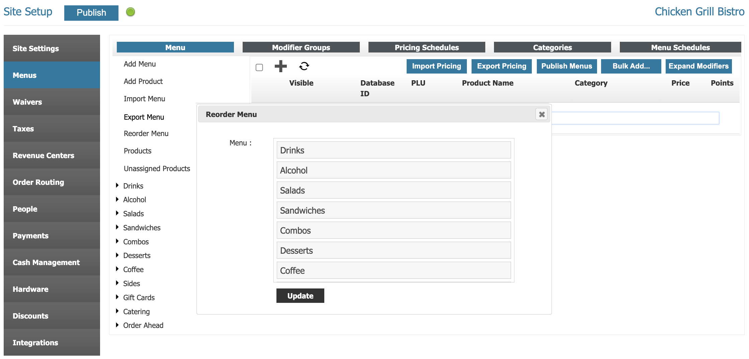
Task: Click the Chicken Grill Bistro site name
Action: click(699, 12)
